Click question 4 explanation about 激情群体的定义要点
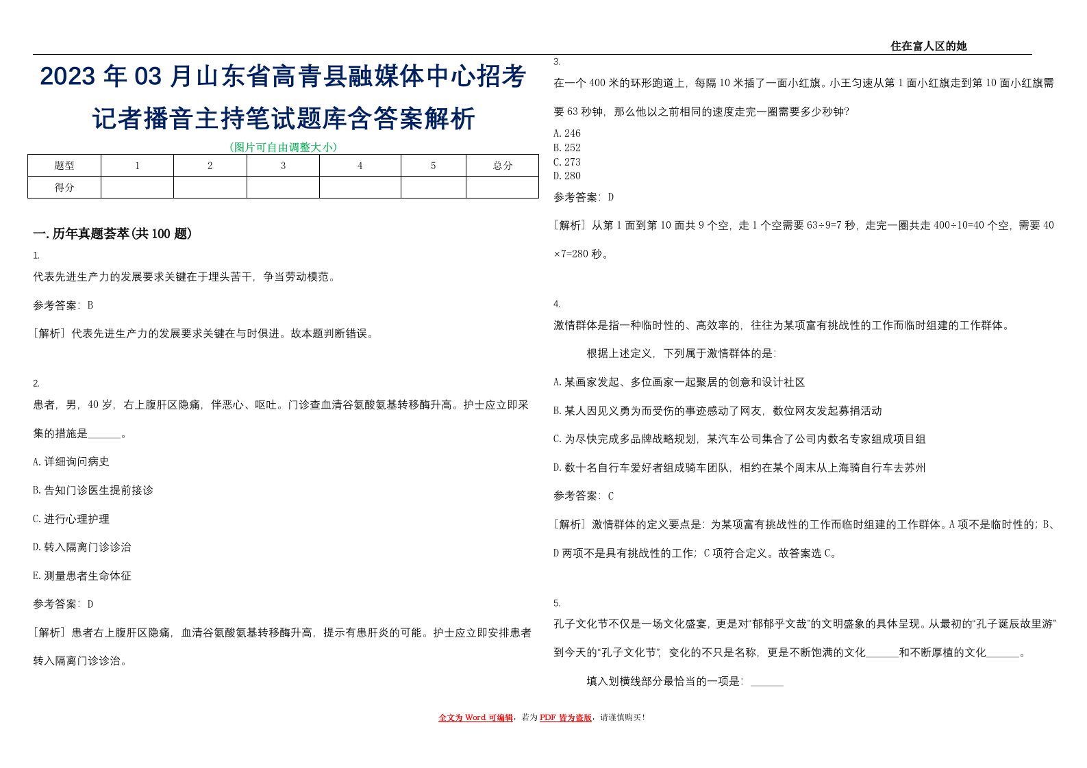Image resolution: width=1087 pixels, height=768 pixels. (804, 539)
